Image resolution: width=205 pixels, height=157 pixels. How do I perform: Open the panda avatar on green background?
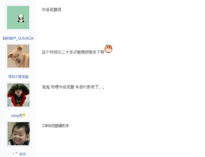(18, 17)
